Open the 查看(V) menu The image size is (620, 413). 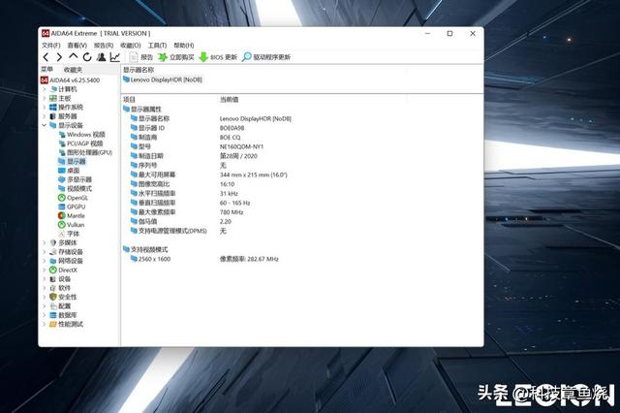click(77, 46)
